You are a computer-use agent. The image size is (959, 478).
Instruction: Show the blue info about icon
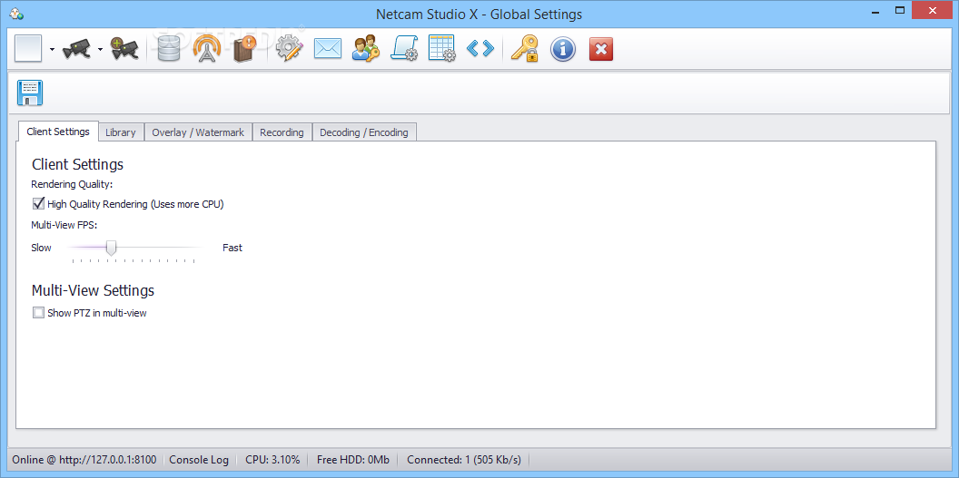click(x=563, y=49)
